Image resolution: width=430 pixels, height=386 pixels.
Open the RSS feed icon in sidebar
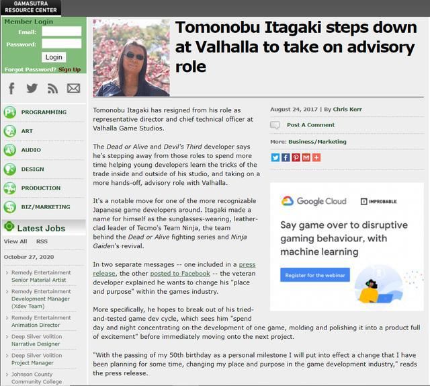(52, 88)
